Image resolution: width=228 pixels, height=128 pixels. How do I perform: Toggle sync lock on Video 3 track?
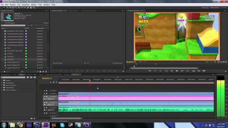point(47,91)
